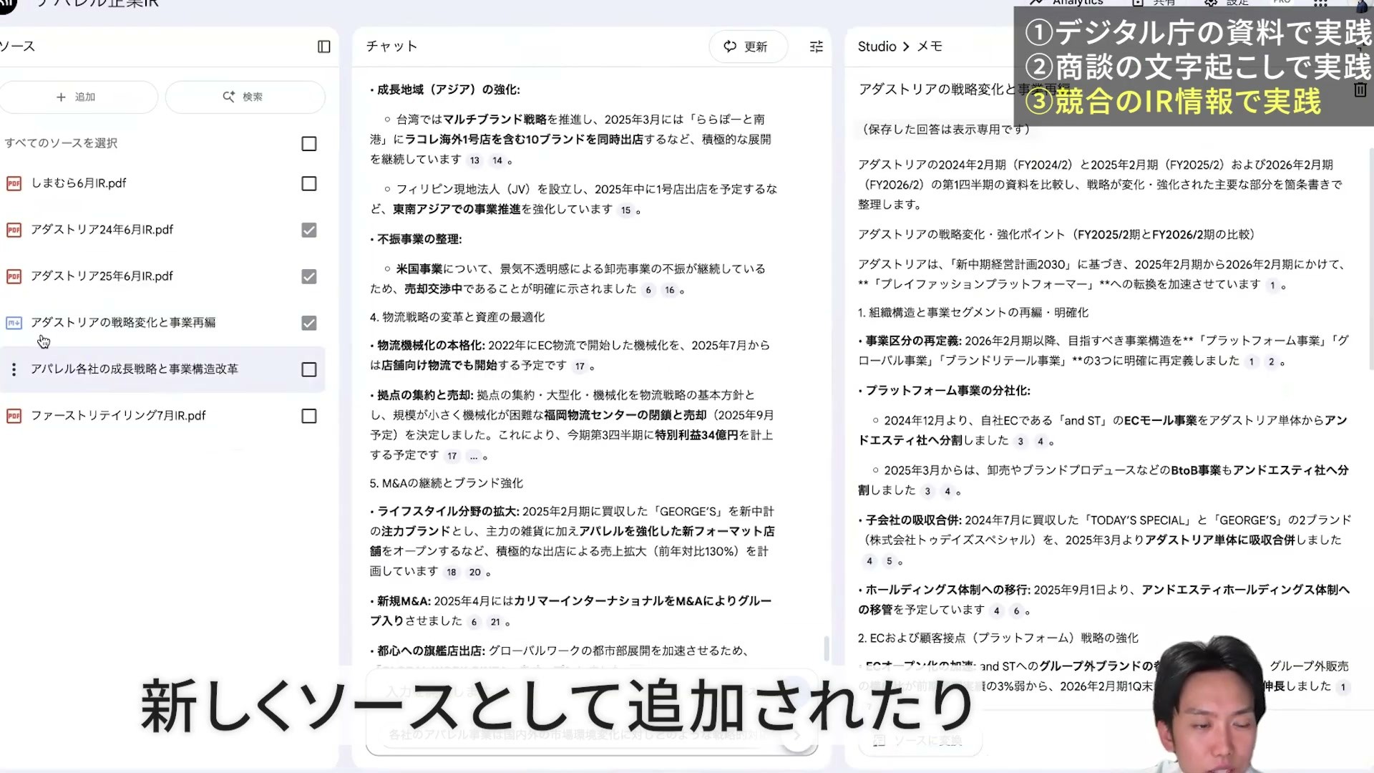Viewport: 1374px width, 773px height.
Task: Click the chat panel scrollbar
Action: (827, 648)
